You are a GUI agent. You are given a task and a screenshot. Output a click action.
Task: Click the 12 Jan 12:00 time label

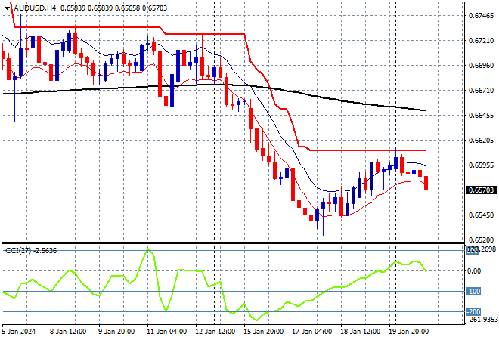tap(215, 332)
